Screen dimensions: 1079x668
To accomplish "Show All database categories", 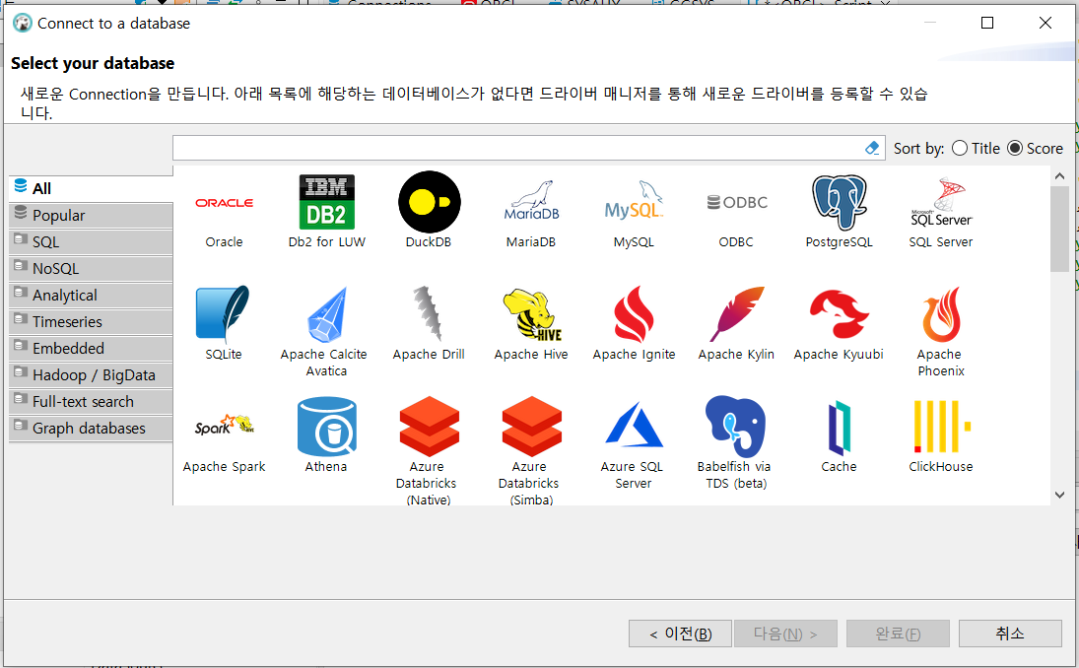I will click(91, 188).
